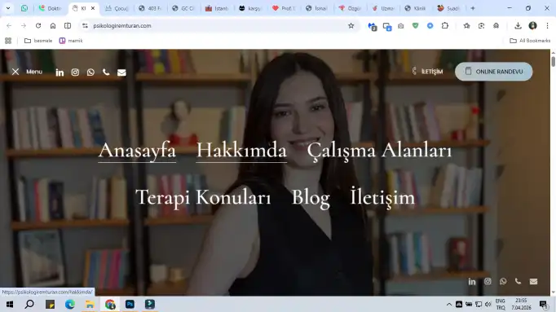
Task: Switch to the Dokto tab
Action: click(x=51, y=8)
